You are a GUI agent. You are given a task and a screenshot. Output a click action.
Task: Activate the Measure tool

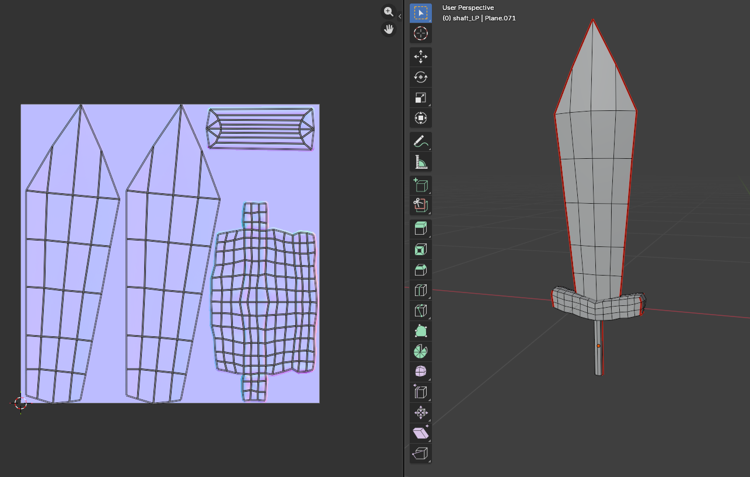[420, 161]
